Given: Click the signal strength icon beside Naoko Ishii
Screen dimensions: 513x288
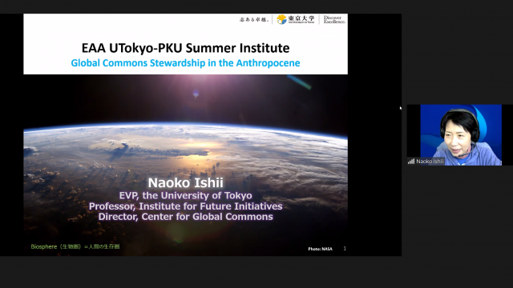Looking at the screenshot, I should (x=411, y=161).
